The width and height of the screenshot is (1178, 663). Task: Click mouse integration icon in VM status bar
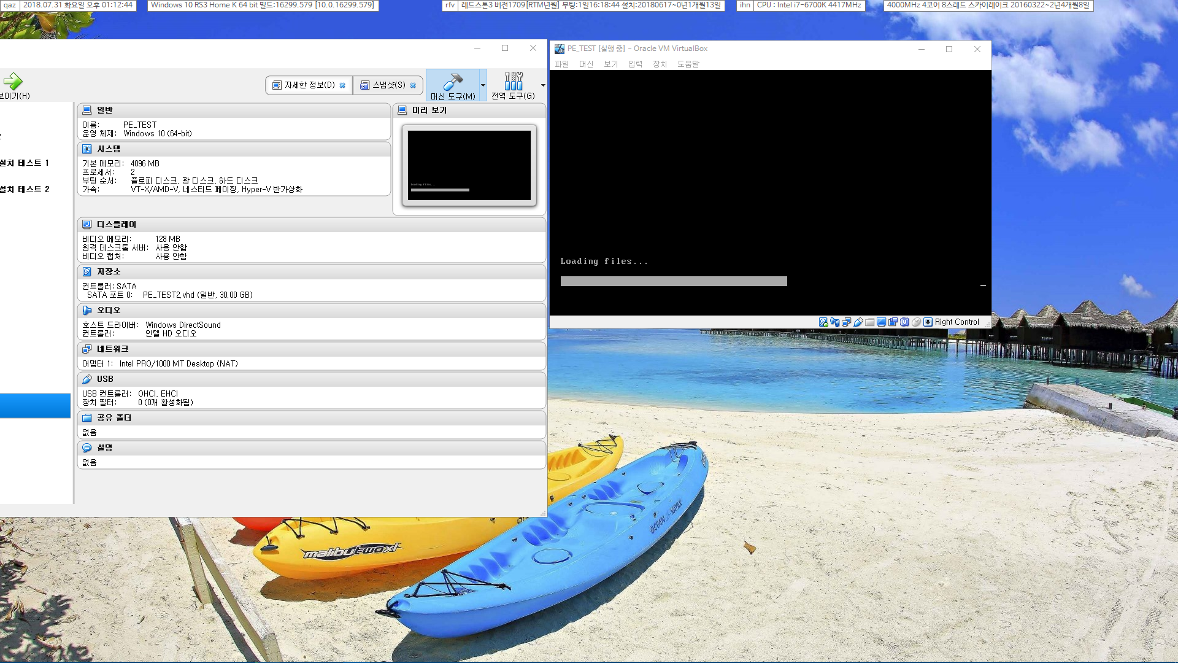[x=917, y=322]
